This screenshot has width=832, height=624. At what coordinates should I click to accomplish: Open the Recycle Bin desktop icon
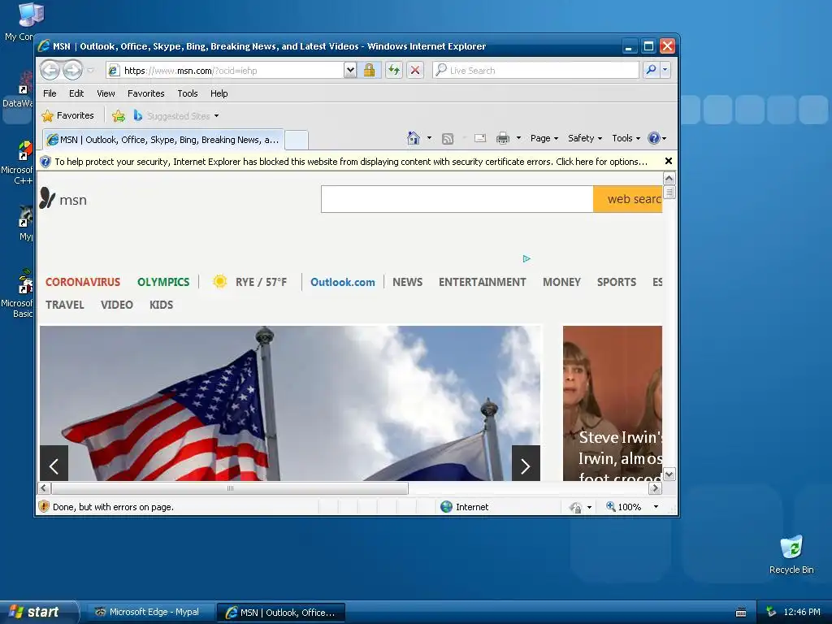coord(791,554)
